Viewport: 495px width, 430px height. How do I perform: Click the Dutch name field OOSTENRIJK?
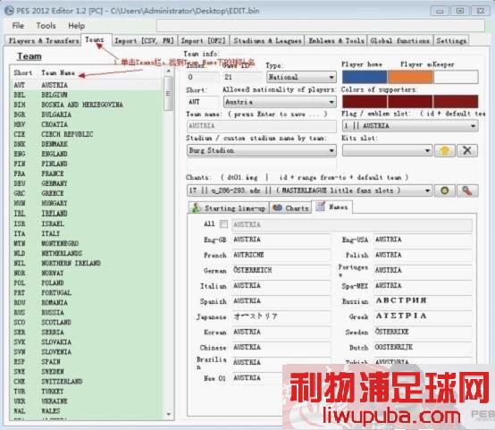[423, 347]
